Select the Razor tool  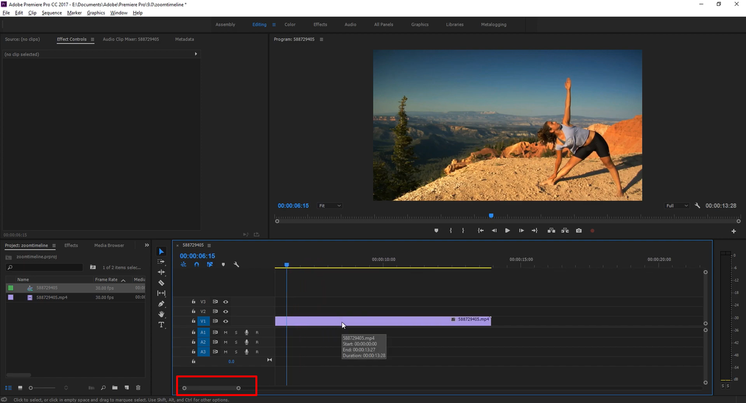pos(161,282)
